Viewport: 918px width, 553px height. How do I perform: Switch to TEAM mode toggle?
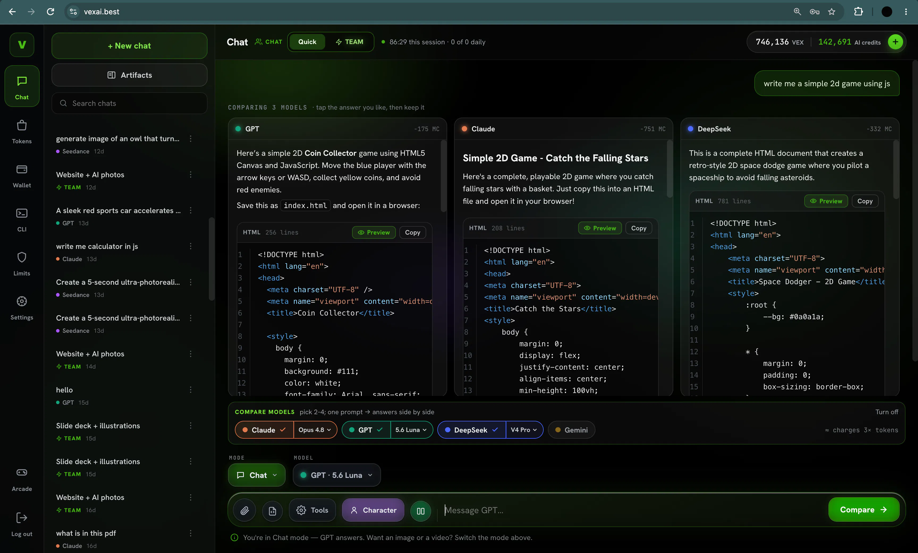[x=349, y=42]
